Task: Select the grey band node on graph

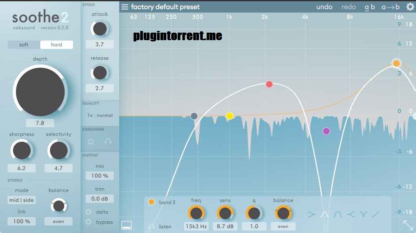Action: [x=194, y=116]
